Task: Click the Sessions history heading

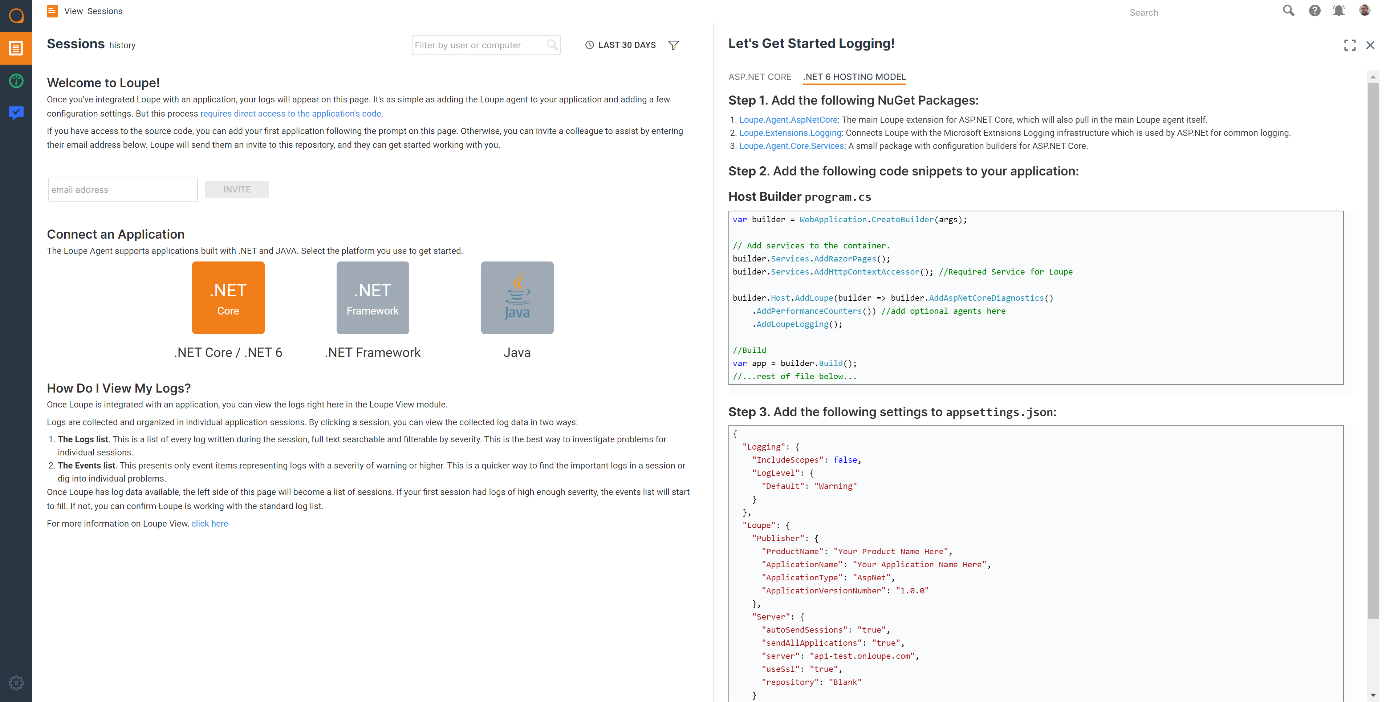Action: (x=91, y=44)
